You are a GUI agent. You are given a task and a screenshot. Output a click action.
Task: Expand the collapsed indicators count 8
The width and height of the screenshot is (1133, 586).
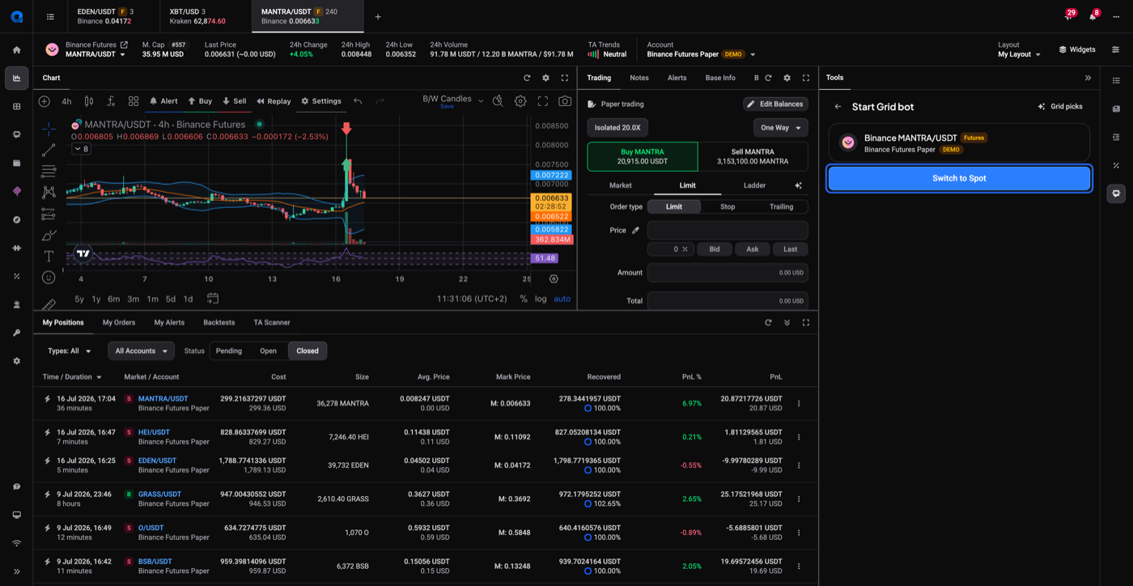tap(81, 149)
